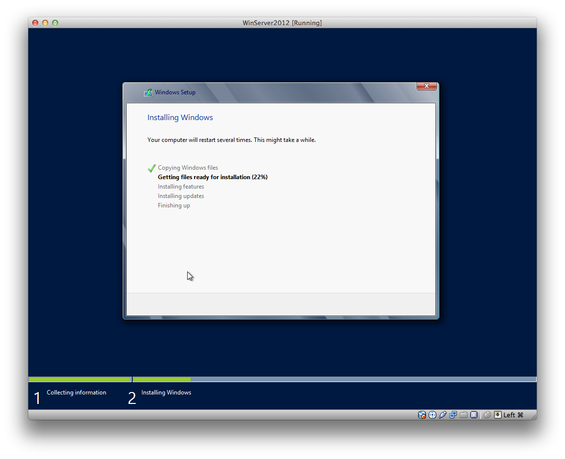Click the shared folders status icon
The image size is (565, 459).
[464, 415]
